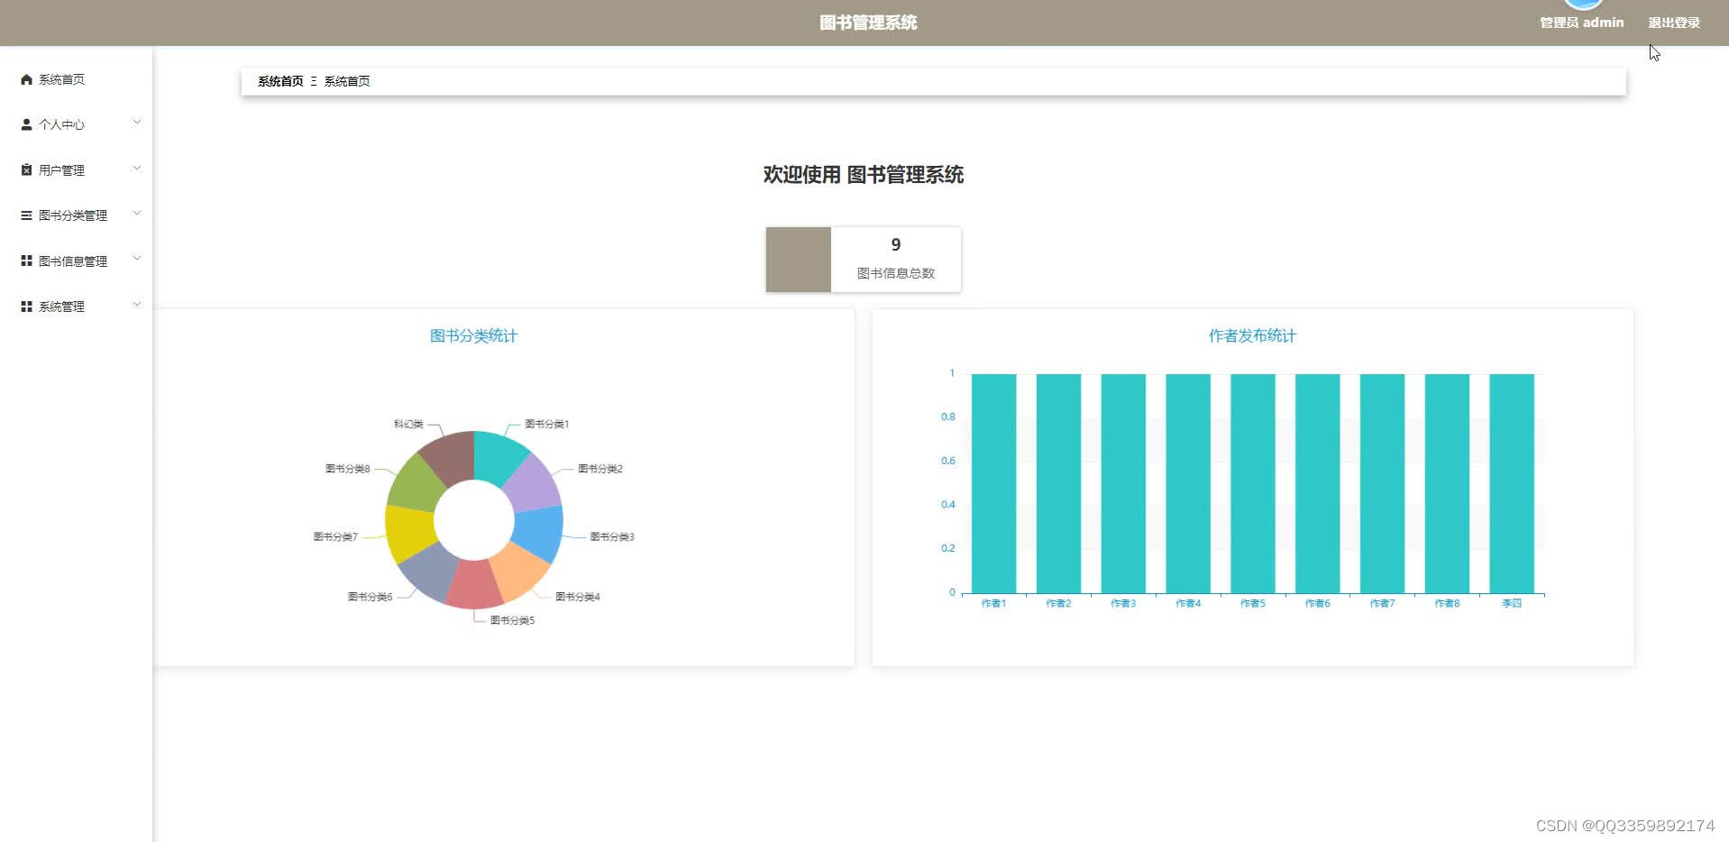Select the red 图书分类5 pie slice
The height and width of the screenshot is (842, 1729).
pos(473,586)
